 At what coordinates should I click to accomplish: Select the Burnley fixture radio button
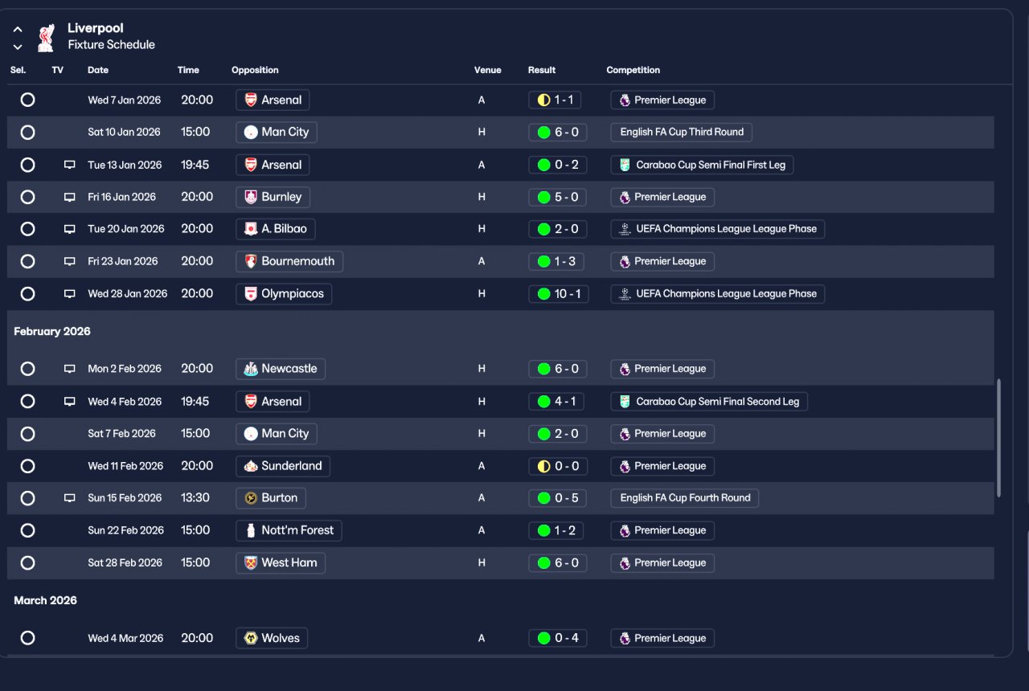[x=27, y=197]
